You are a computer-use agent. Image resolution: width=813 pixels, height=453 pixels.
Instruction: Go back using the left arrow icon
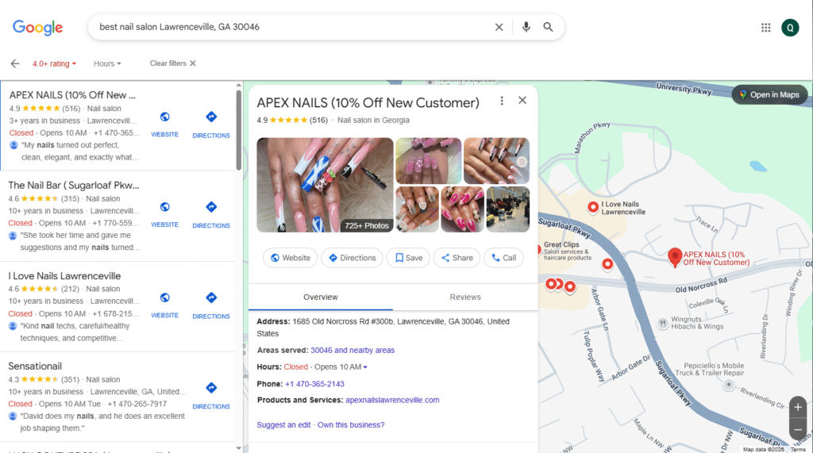[x=14, y=63]
